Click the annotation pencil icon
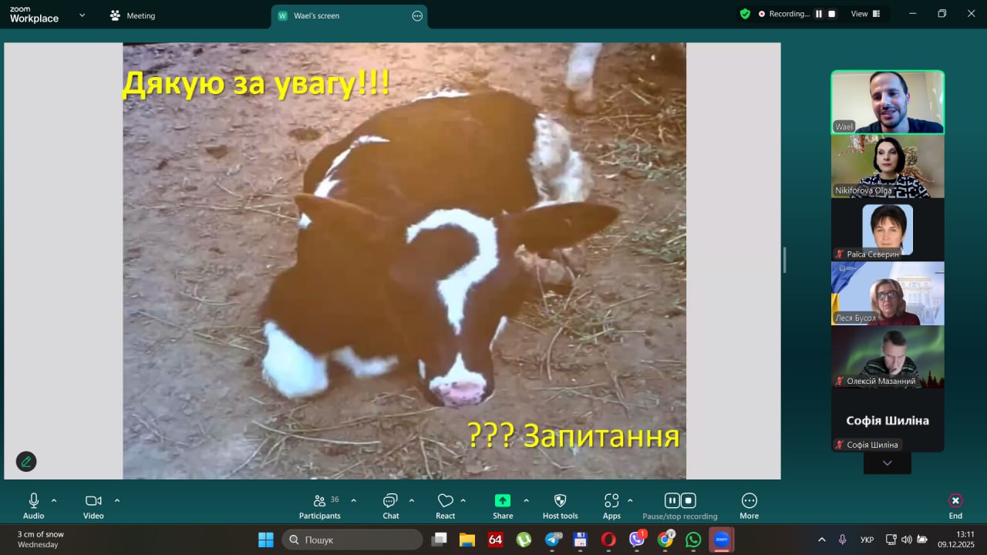The image size is (987, 555). pyautogui.click(x=26, y=462)
